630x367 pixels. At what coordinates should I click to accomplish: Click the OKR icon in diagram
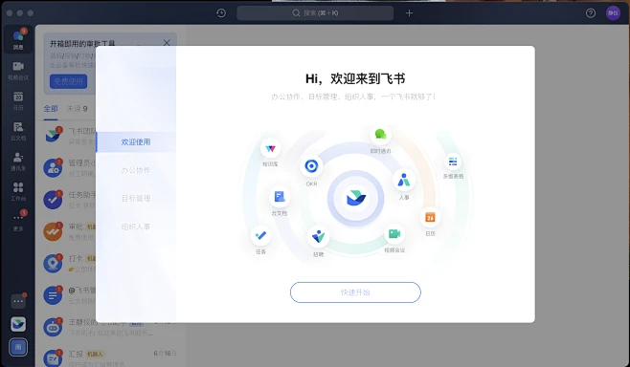[311, 165]
